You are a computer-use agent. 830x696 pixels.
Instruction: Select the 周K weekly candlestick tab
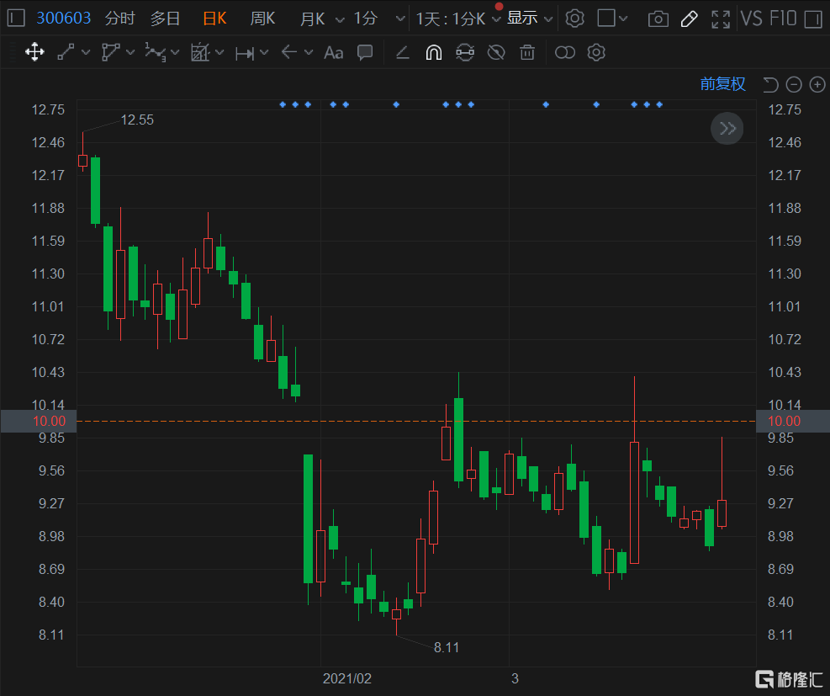point(262,19)
